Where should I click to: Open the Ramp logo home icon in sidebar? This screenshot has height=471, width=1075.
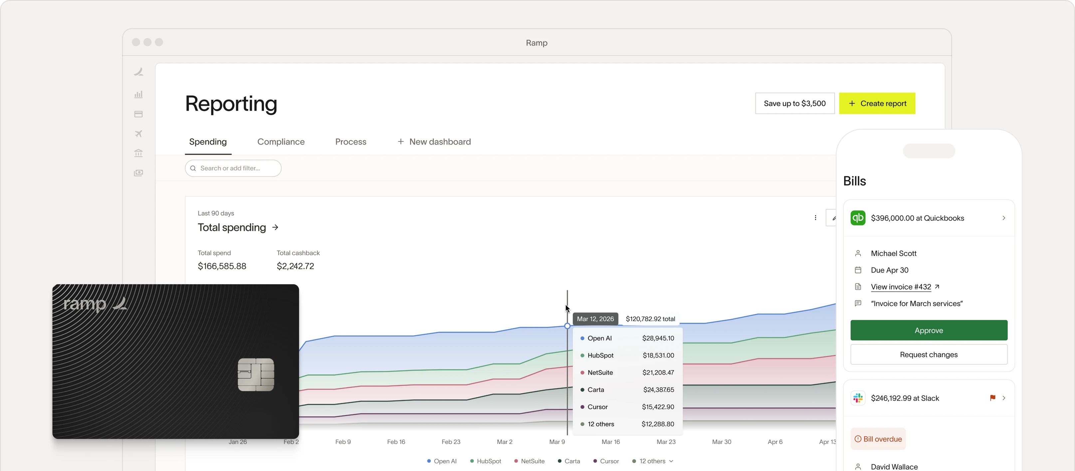138,72
